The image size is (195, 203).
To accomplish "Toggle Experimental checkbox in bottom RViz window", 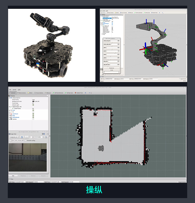I will [177, 182].
